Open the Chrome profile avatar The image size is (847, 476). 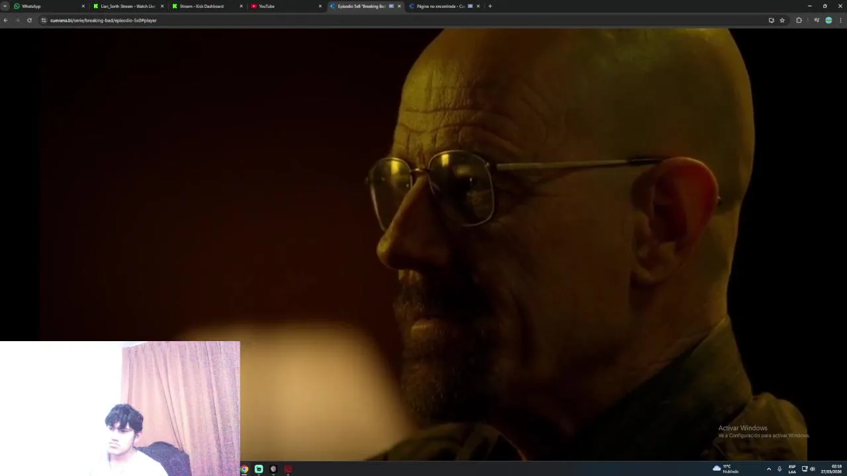coord(828,20)
